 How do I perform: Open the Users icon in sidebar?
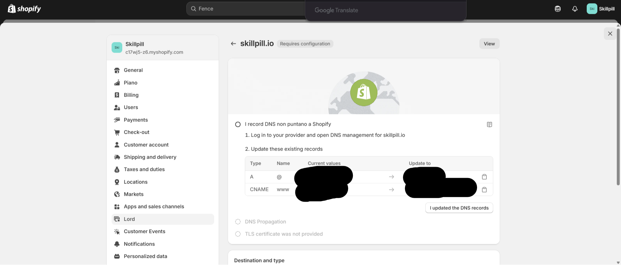tap(117, 107)
